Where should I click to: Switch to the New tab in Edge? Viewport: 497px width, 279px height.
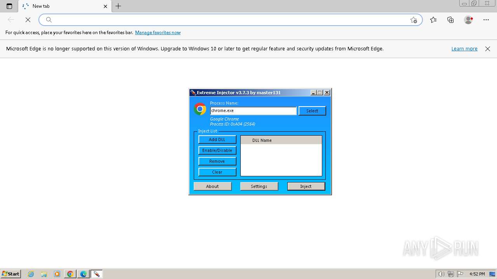pyautogui.click(x=64, y=6)
